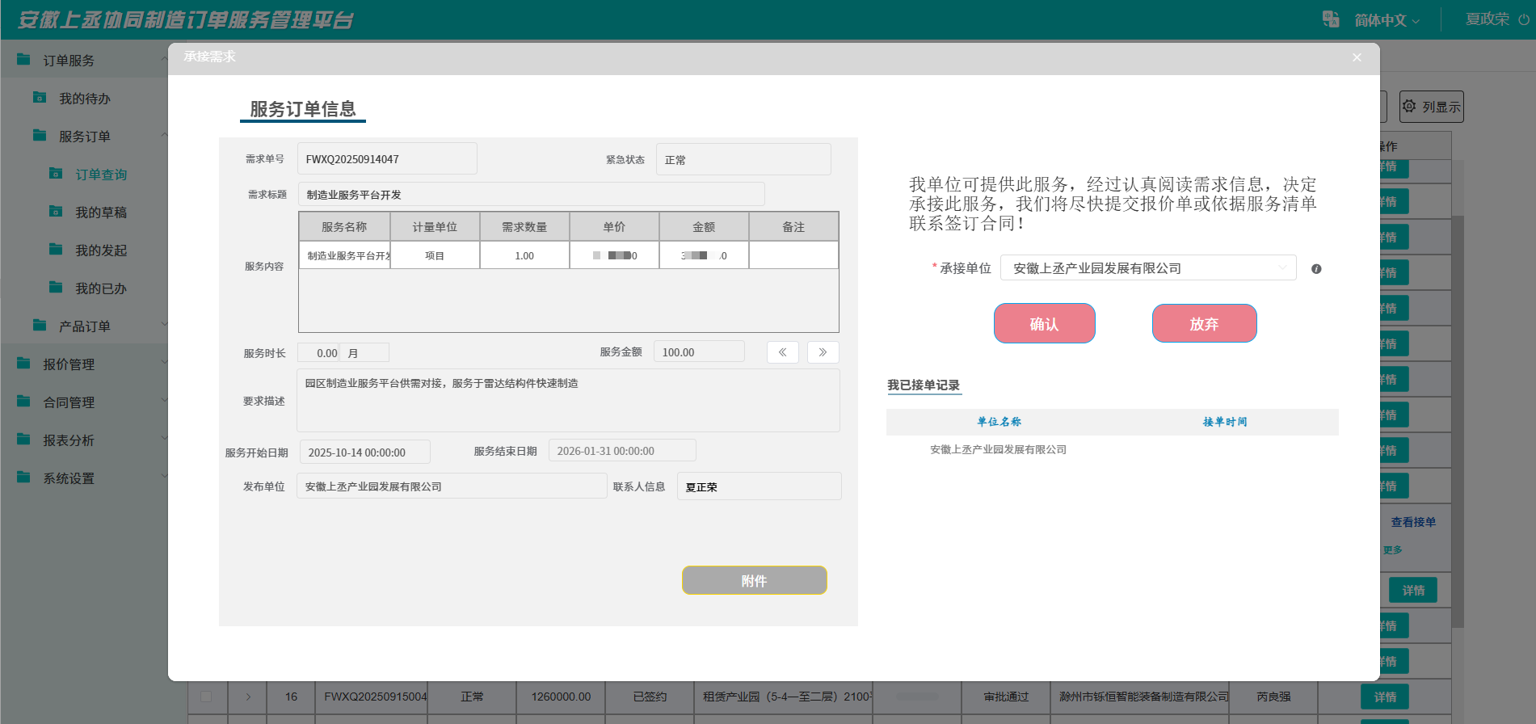The height and width of the screenshot is (724, 1536).
Task: Expand row 16 with chevron arrow
Action: [x=248, y=697]
